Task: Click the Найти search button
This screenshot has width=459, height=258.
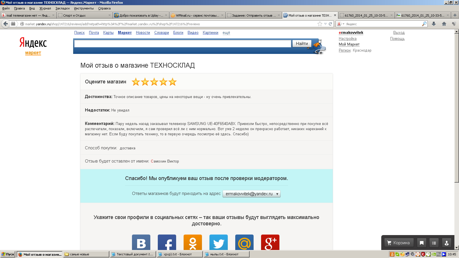Action: (x=302, y=44)
